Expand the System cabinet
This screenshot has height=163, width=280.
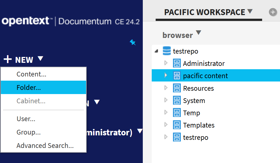pos(166,100)
